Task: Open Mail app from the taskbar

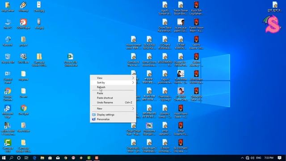Action: tap(58, 158)
